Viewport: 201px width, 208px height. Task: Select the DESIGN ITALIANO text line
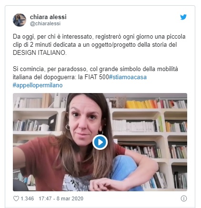click(40, 52)
